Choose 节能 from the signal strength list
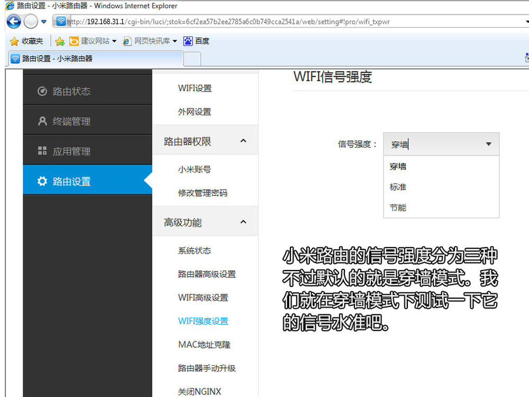 point(441,207)
